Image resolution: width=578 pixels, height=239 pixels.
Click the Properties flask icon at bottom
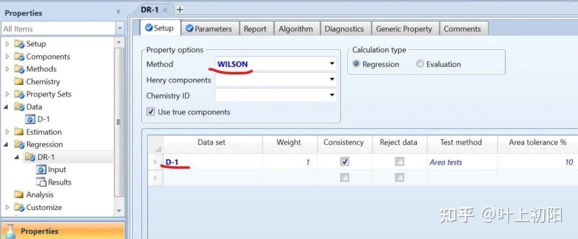coord(10,231)
